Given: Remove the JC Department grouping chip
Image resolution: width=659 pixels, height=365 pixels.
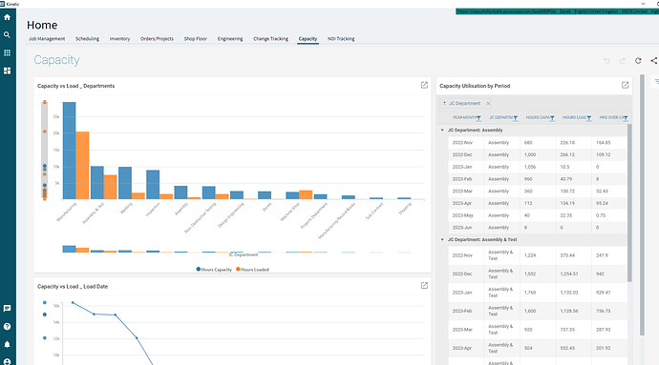Looking at the screenshot, I should [488, 103].
